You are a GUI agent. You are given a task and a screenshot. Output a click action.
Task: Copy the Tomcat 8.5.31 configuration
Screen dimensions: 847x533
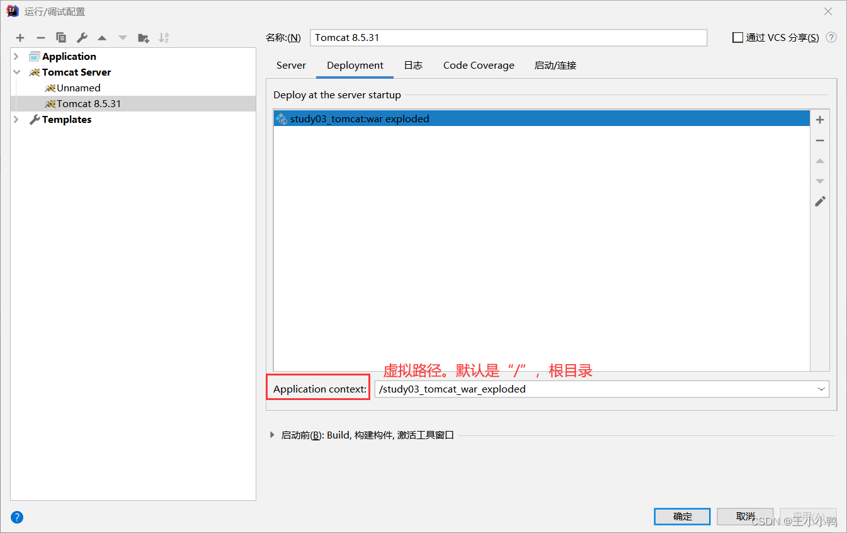tap(60, 37)
